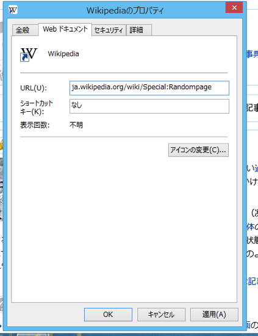This screenshot has width=258, height=336.
Task: Click the キャンセル button
Action: click(x=161, y=315)
